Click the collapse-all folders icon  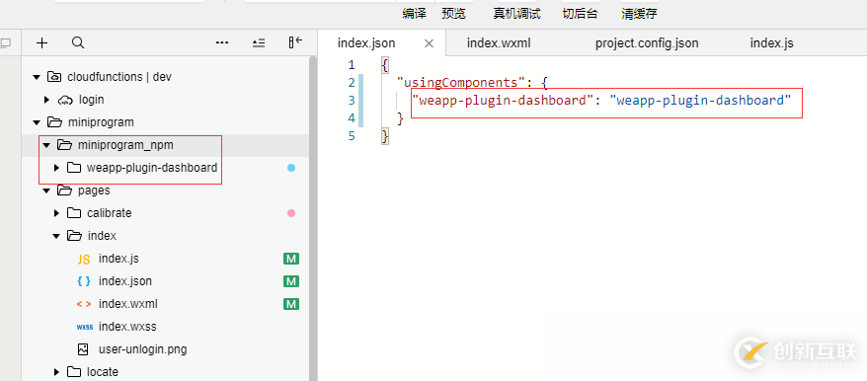(259, 43)
